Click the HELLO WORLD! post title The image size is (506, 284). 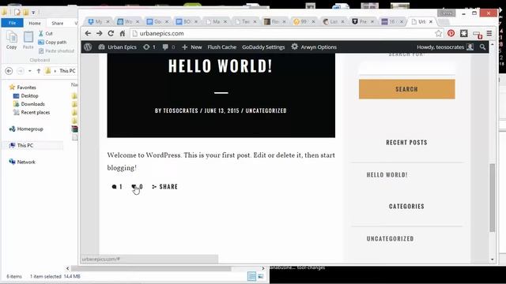(x=221, y=65)
